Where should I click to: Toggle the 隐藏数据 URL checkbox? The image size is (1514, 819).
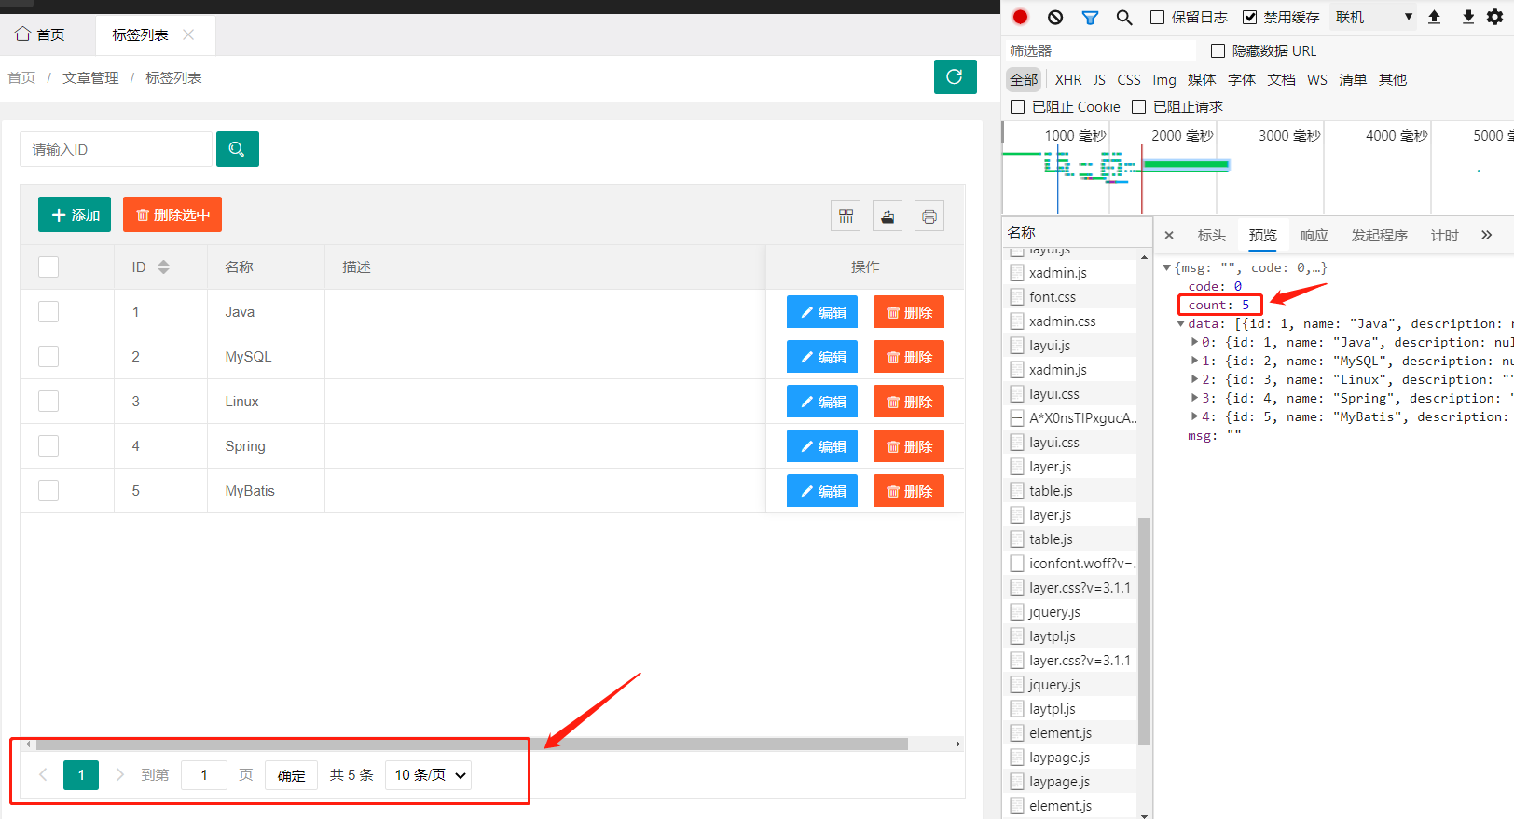[x=1218, y=50]
